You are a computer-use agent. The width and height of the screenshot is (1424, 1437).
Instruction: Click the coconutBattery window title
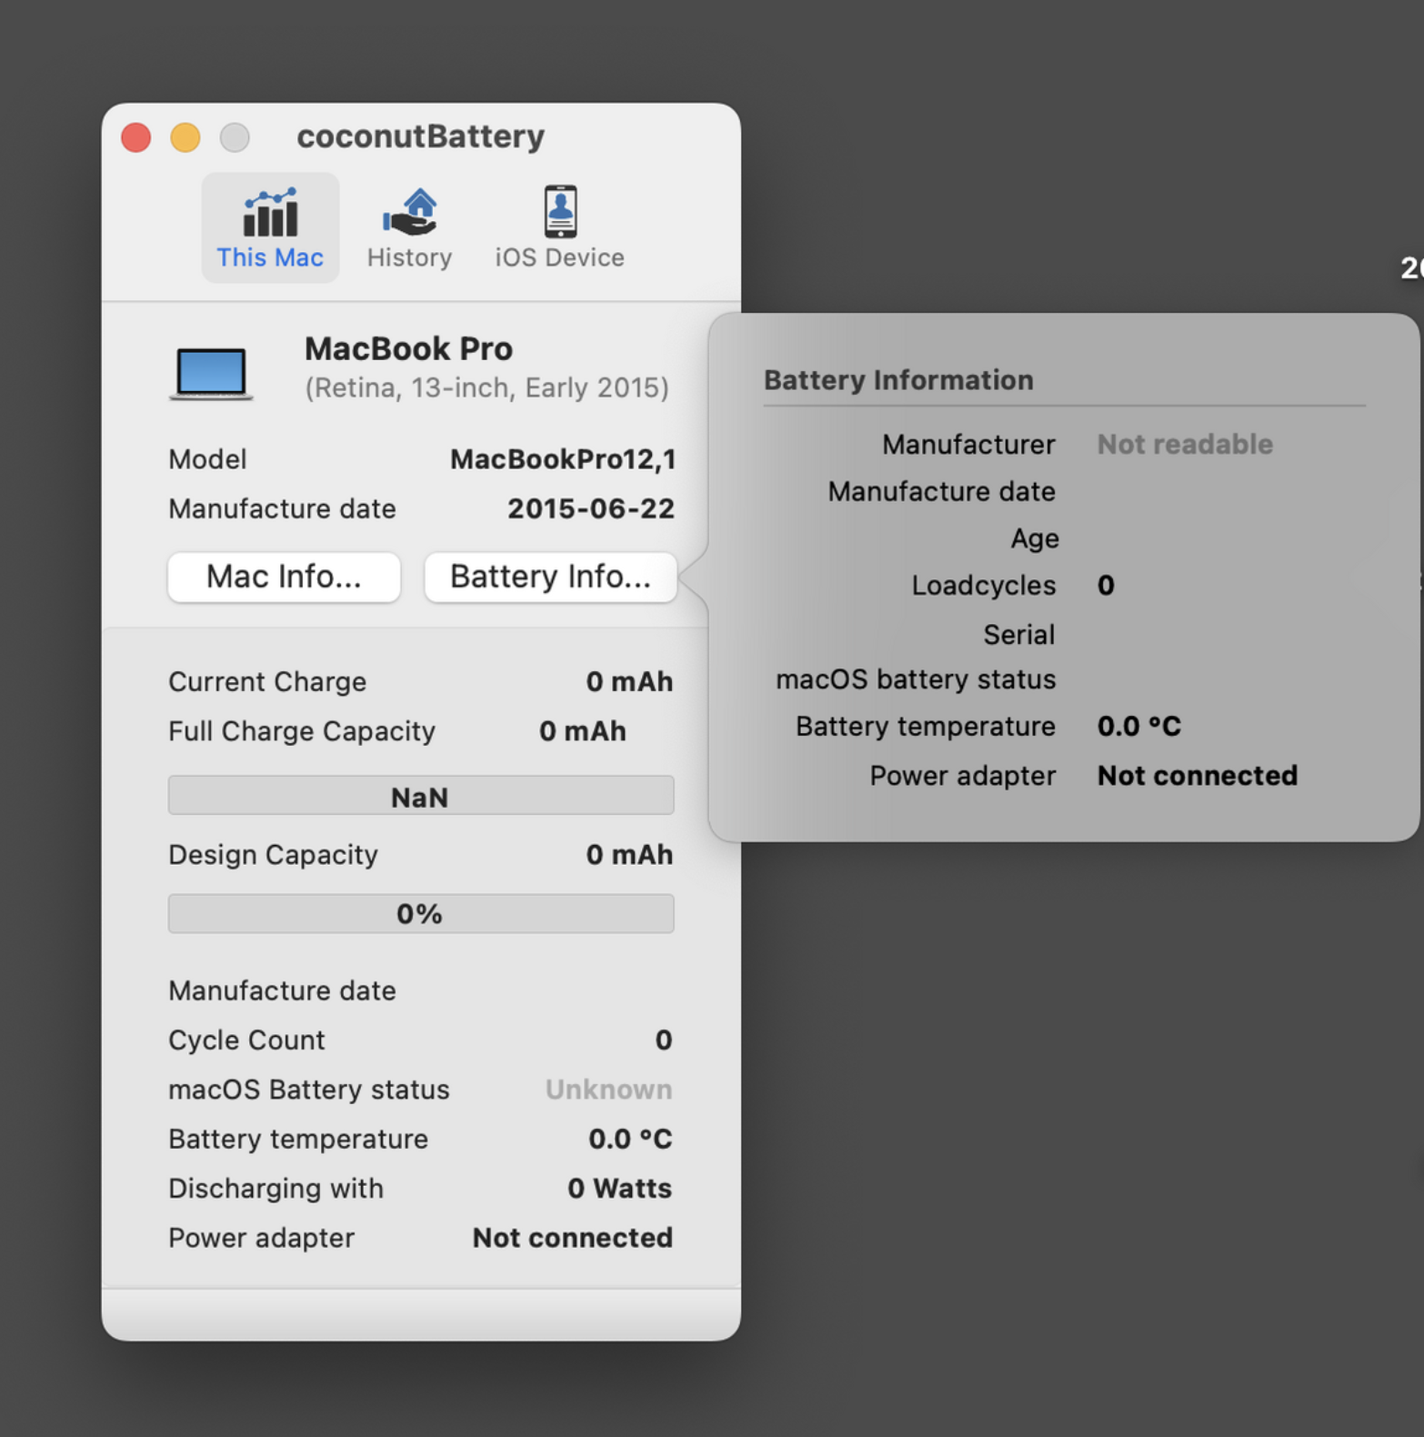click(421, 136)
